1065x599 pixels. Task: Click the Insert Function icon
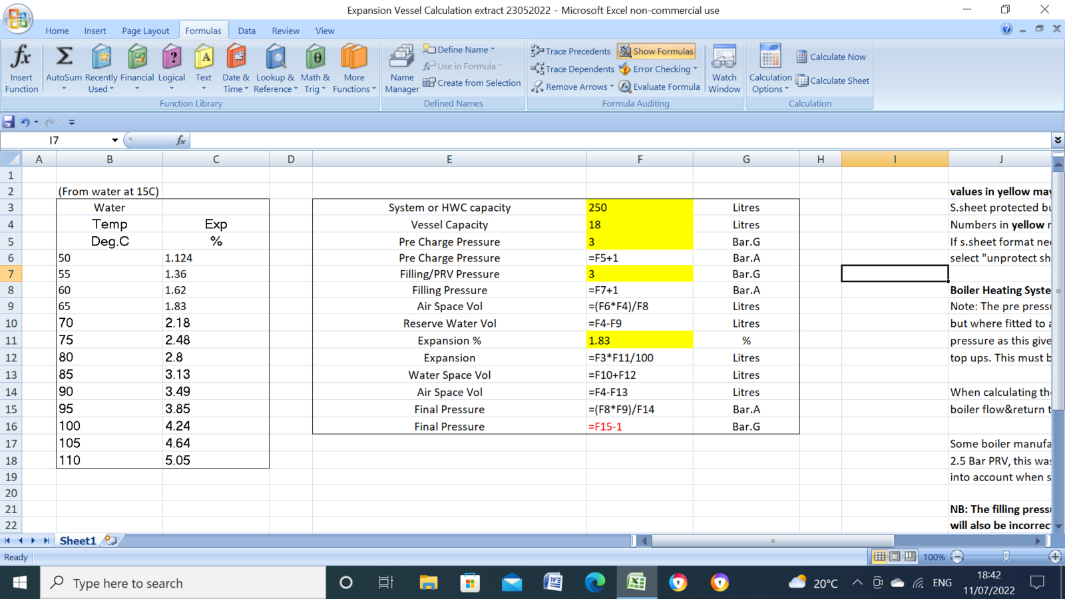21,68
